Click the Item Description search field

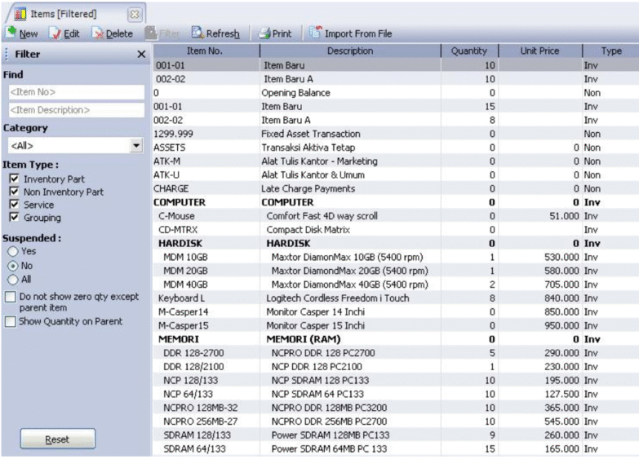click(x=74, y=109)
